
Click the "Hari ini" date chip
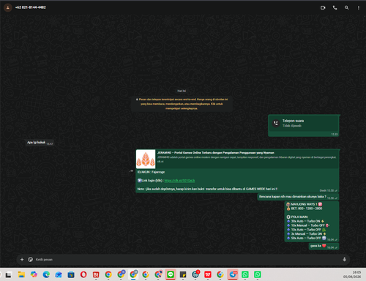point(182,91)
